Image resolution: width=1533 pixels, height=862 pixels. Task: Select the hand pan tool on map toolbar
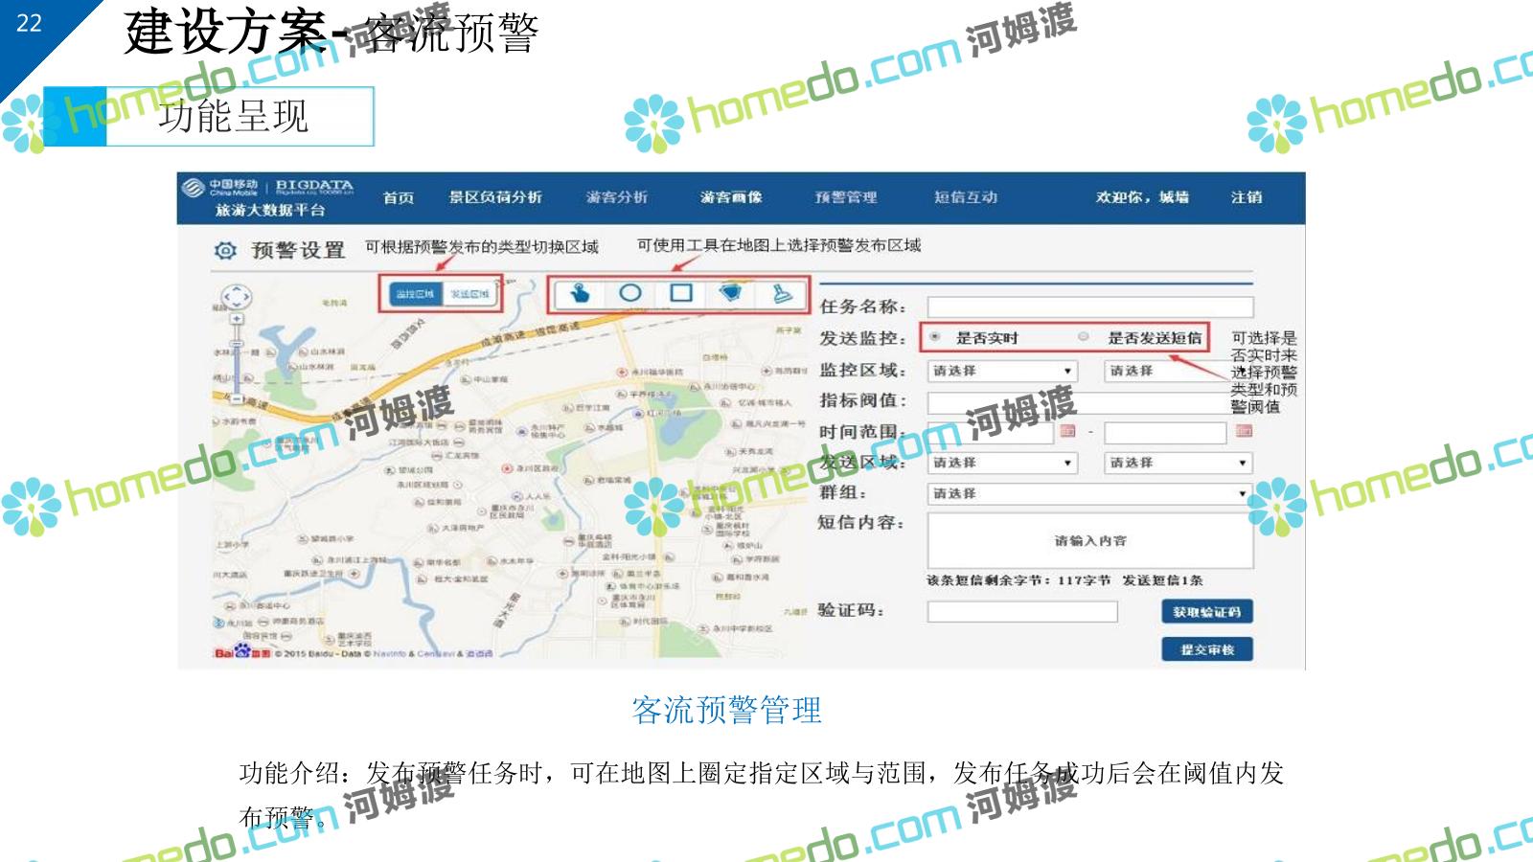579,293
